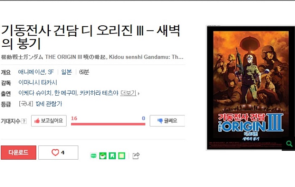Click the green memo square icon

122,156
